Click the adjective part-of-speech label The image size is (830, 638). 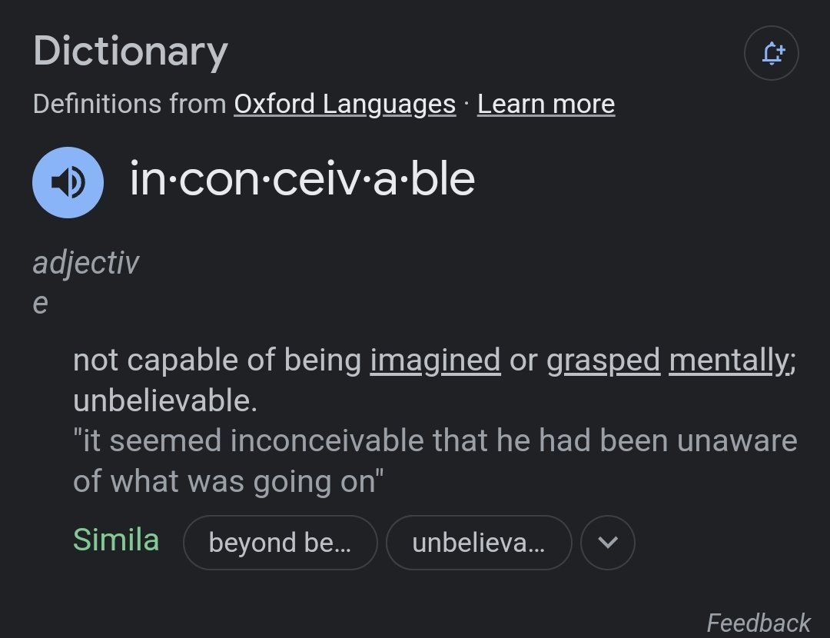pyautogui.click(x=86, y=282)
